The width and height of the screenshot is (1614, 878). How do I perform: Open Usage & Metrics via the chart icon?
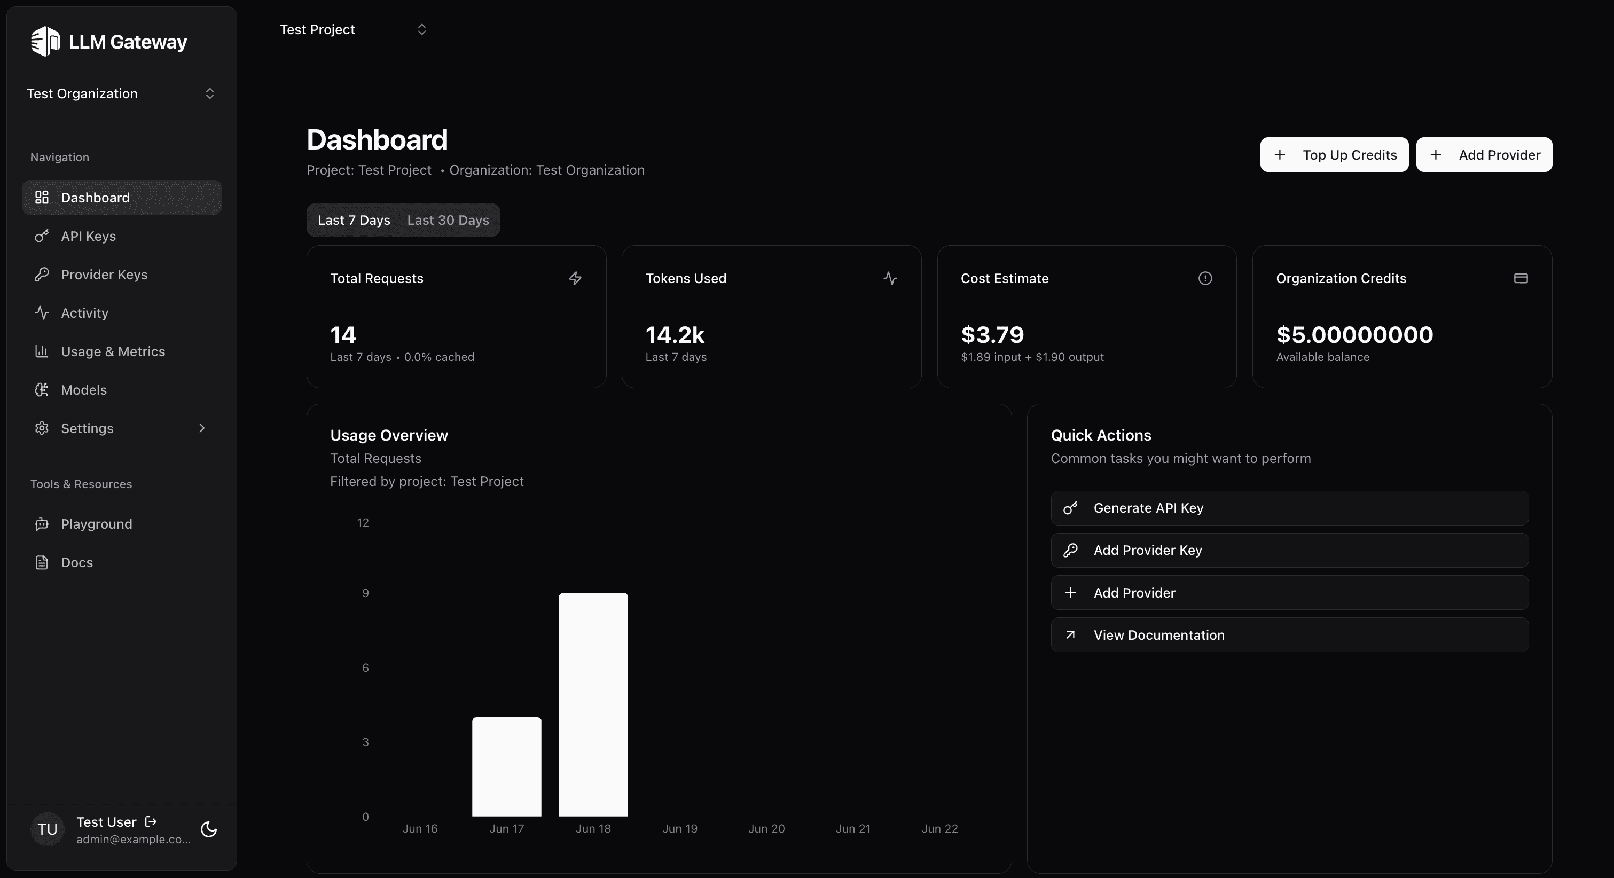42,351
